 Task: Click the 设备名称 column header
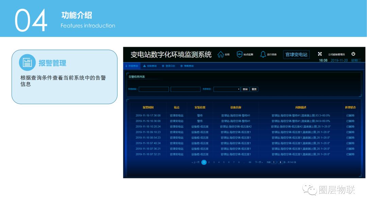[236, 107]
